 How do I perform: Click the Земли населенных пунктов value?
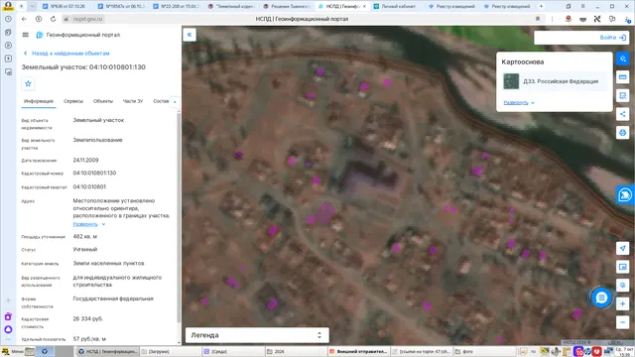coord(108,263)
